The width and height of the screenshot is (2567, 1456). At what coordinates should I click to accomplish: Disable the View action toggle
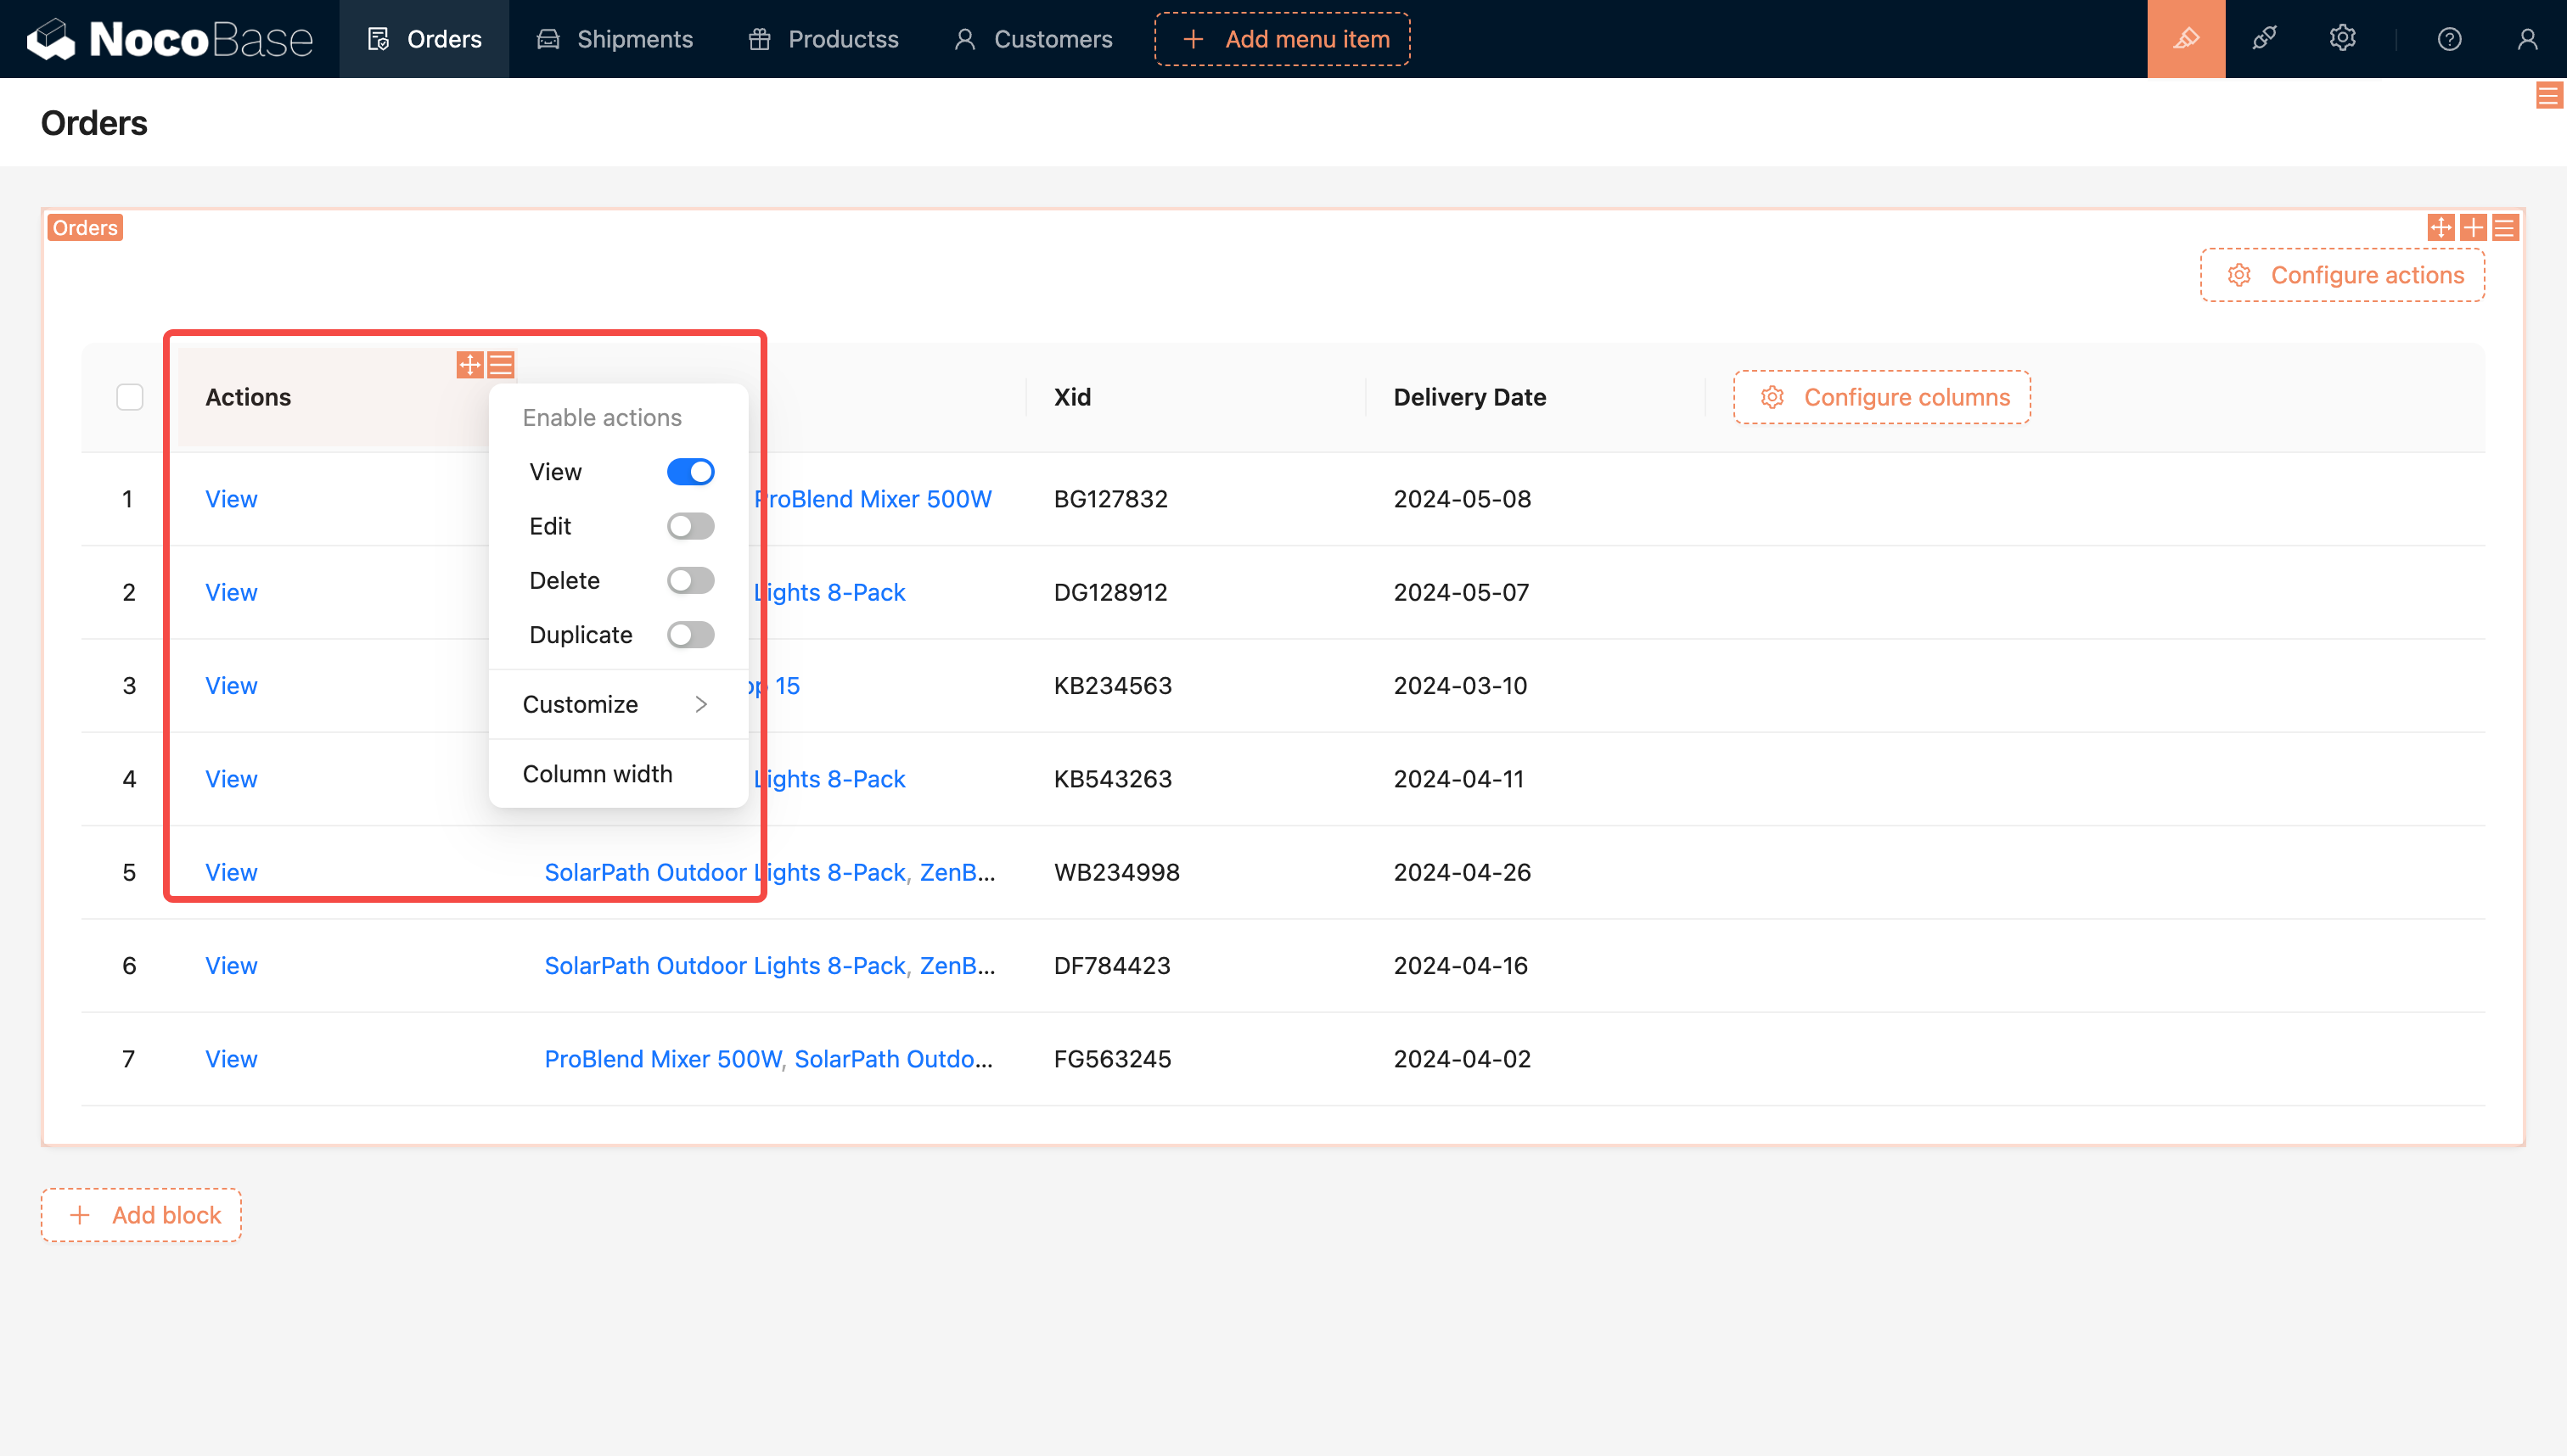coord(690,472)
